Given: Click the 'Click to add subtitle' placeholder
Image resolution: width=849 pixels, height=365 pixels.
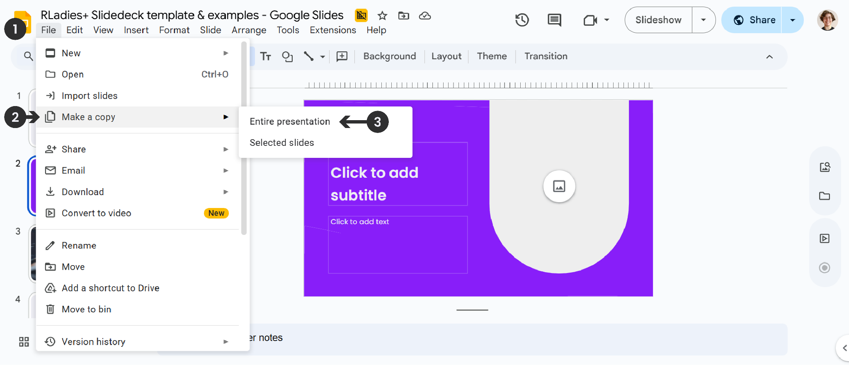Looking at the screenshot, I should click(398, 174).
